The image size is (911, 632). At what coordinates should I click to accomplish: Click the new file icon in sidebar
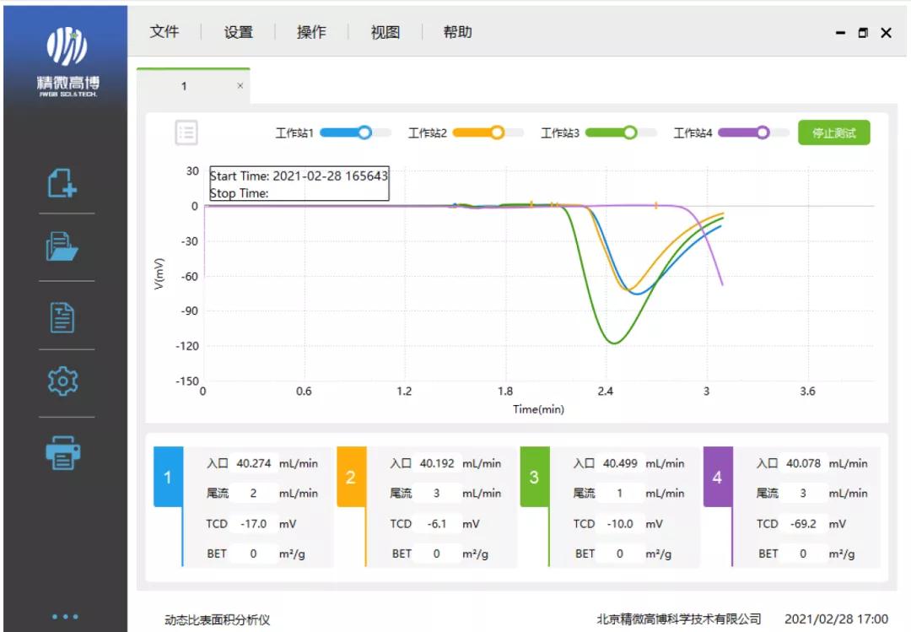coord(63,182)
